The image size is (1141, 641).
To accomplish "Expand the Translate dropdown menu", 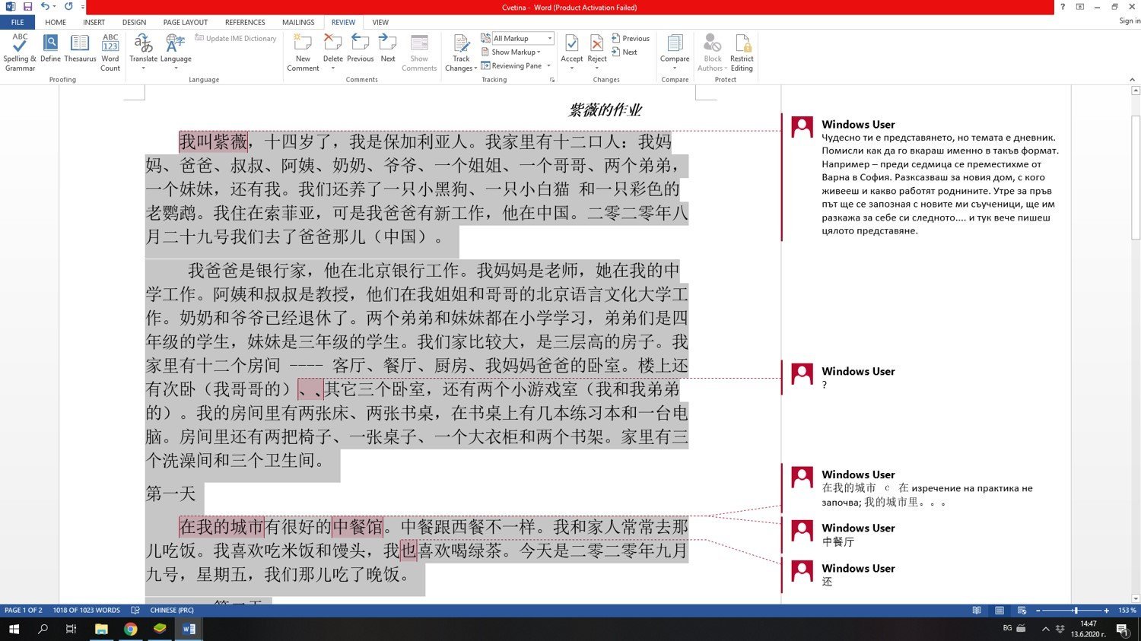I will pos(143,68).
